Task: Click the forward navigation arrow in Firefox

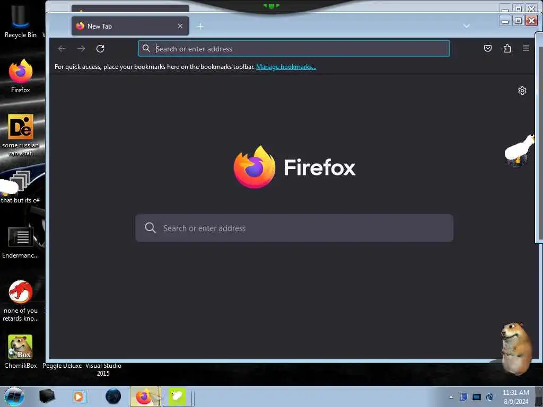Action: click(x=81, y=49)
